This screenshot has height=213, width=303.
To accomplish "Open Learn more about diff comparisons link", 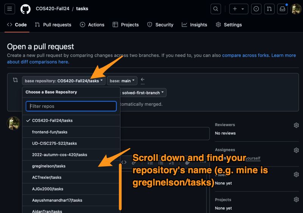I will [283, 55].
